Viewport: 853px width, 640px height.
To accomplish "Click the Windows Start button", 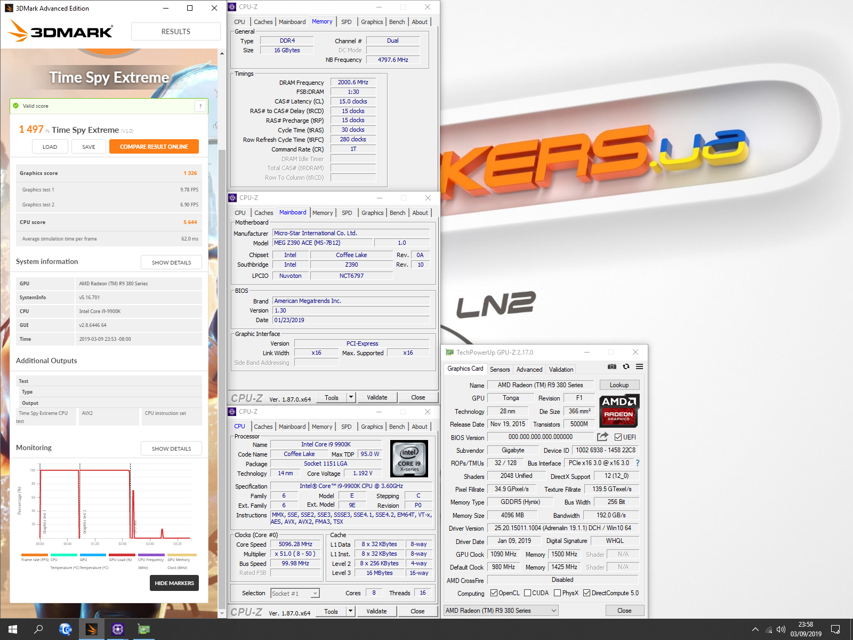I will pos(13,629).
